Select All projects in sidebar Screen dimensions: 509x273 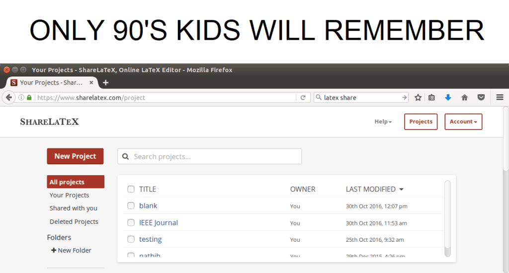point(76,182)
